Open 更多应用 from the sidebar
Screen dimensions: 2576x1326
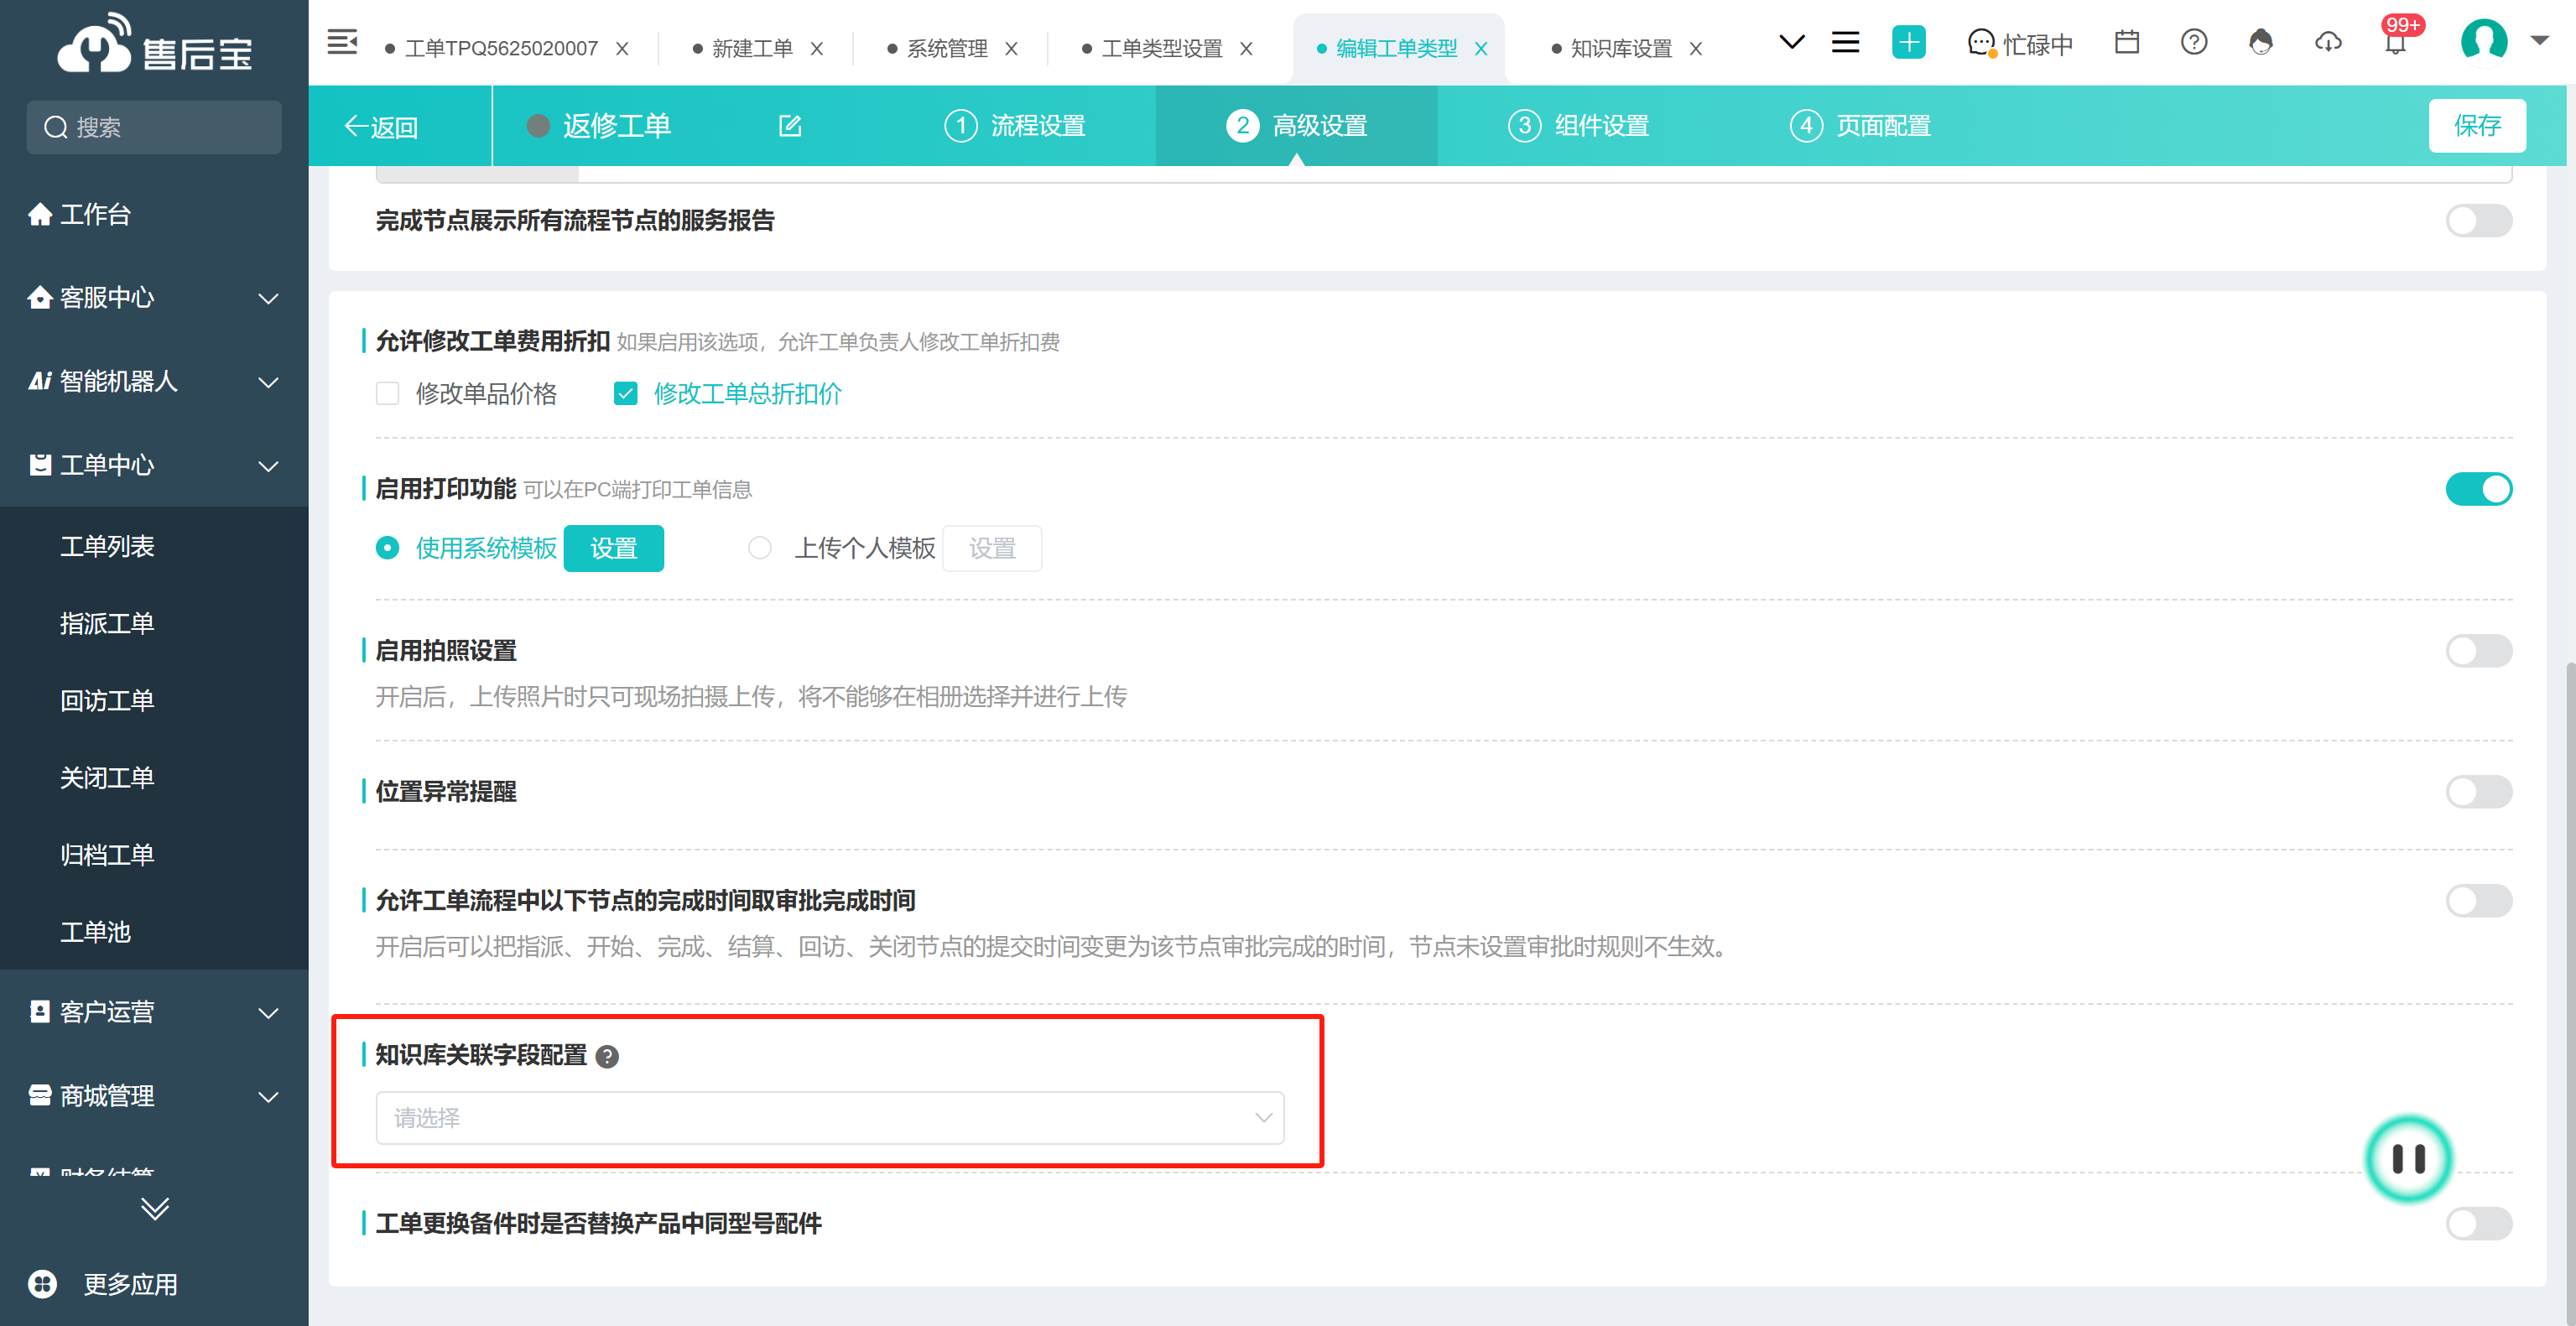coord(105,1284)
